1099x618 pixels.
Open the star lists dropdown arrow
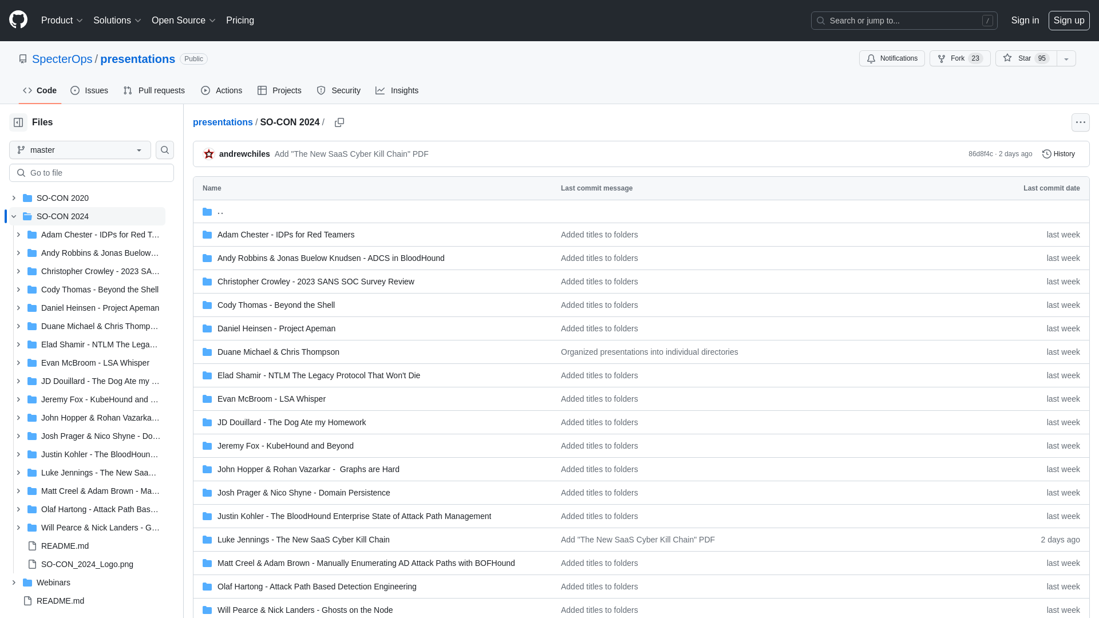click(1066, 58)
